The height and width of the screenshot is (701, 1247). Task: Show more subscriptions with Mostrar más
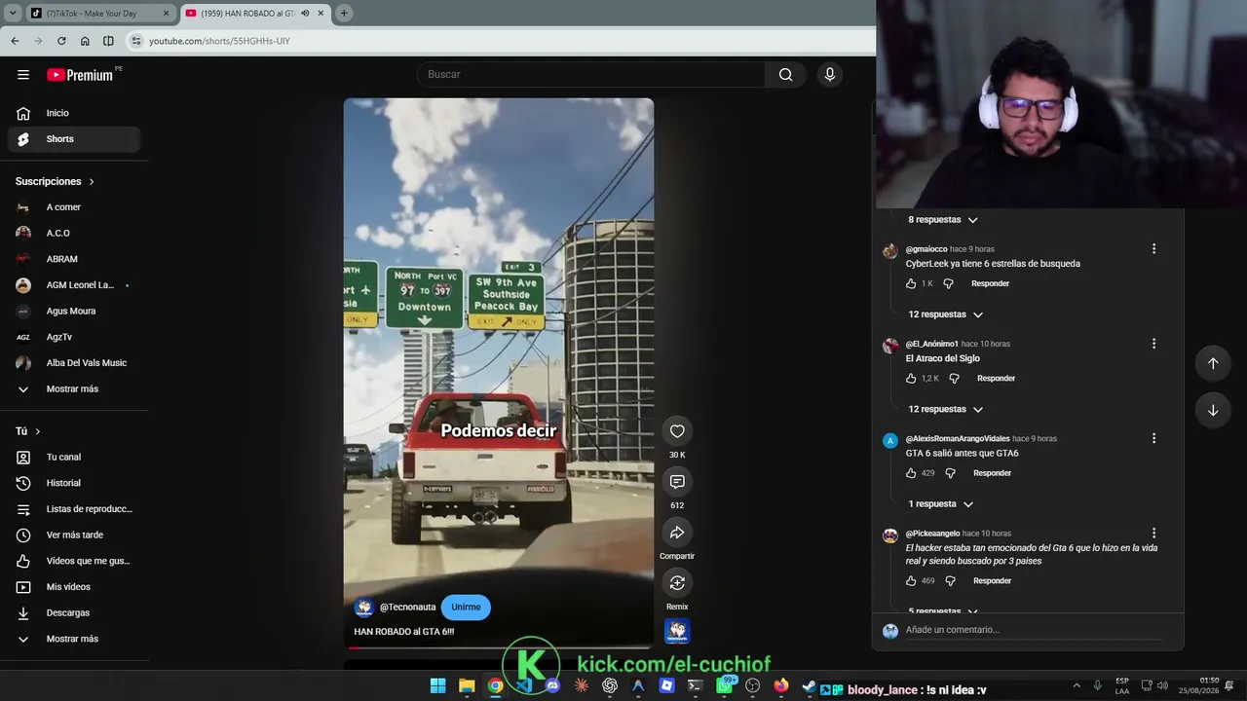tap(74, 389)
